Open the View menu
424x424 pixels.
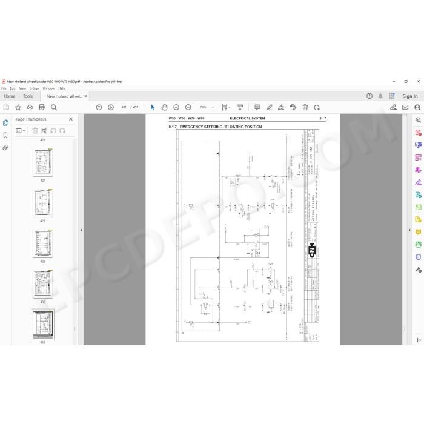click(x=22, y=88)
